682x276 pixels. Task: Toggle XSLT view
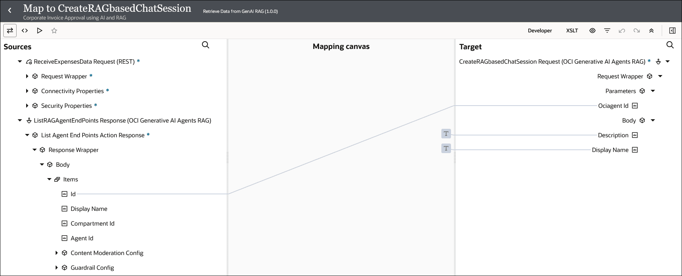tap(572, 31)
